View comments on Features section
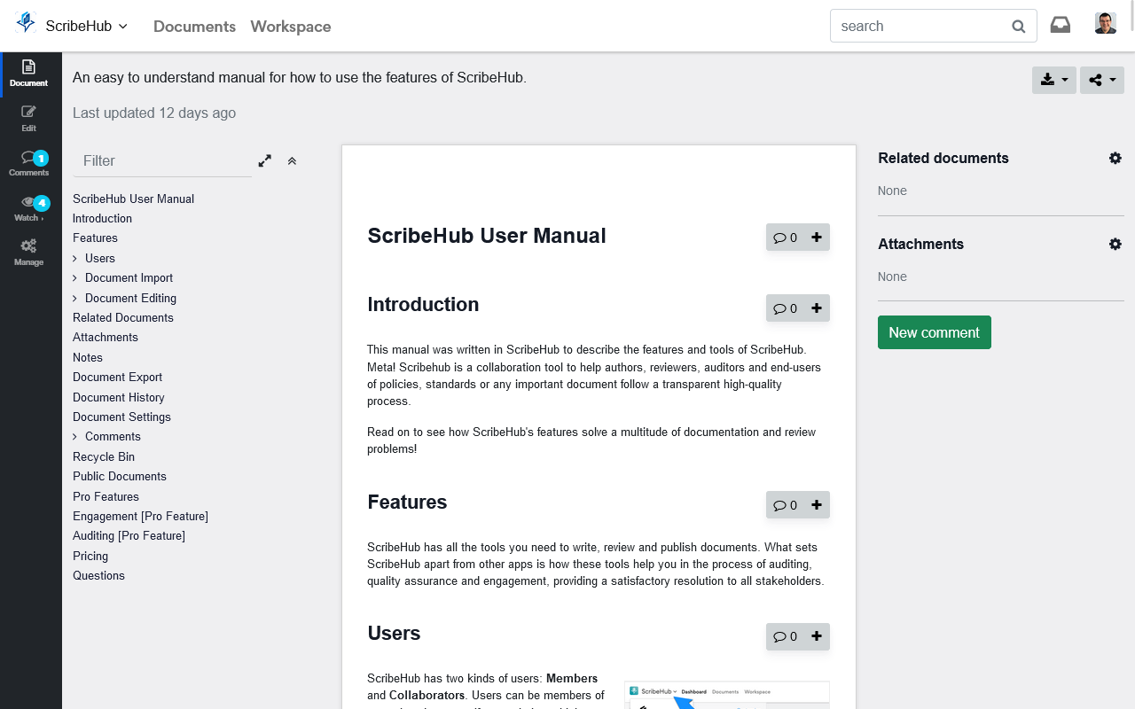1135x709 pixels. (785, 505)
